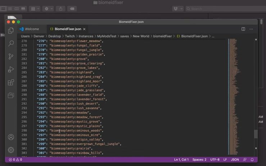Screen dimensions: 266x166
Task: Select list view in Finder toolbar
Action: [10, 9]
